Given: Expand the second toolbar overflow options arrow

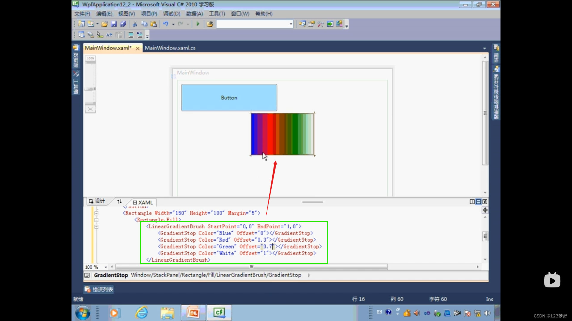Looking at the screenshot, I should 147,35.
